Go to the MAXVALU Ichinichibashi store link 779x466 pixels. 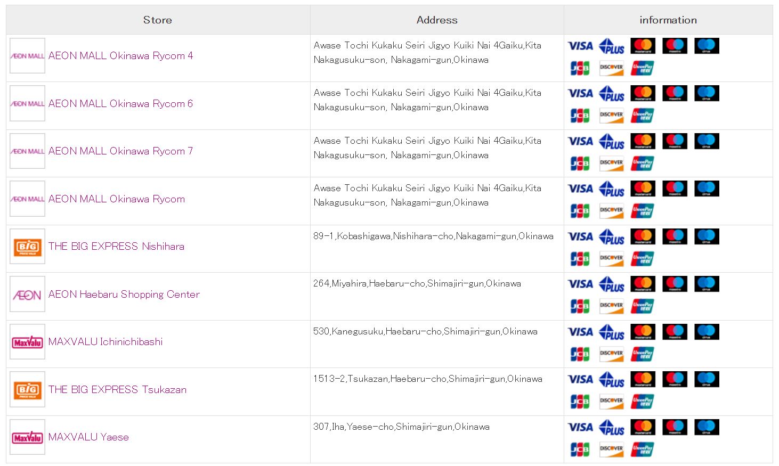tap(106, 342)
